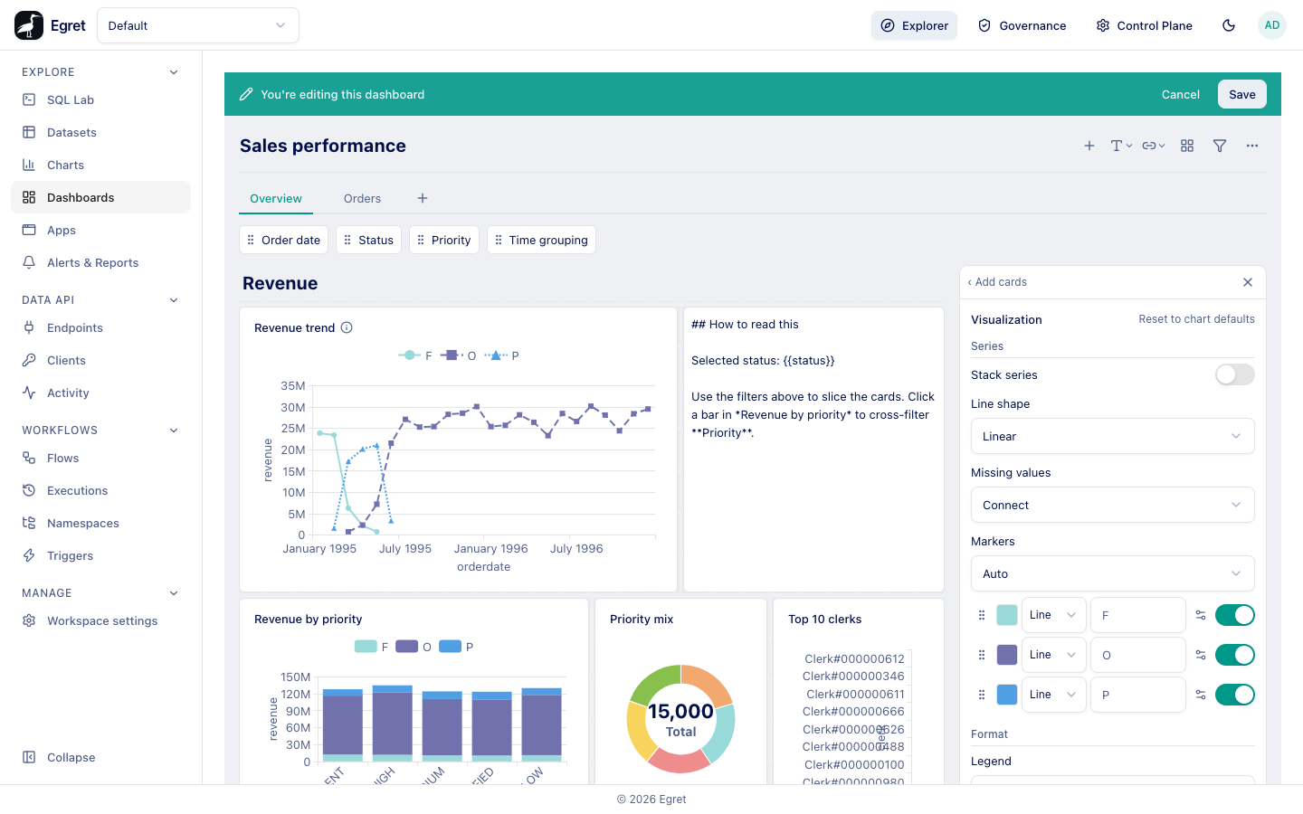
Task: Switch to the Orders tab
Action: coord(362,199)
